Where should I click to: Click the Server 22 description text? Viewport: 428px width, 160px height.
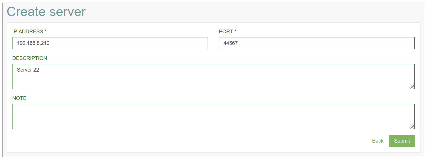28,70
